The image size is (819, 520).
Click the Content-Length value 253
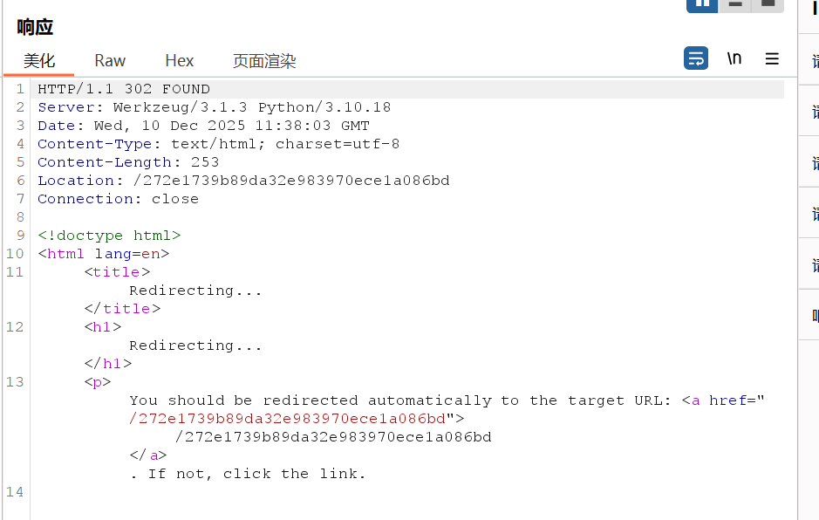click(x=205, y=162)
